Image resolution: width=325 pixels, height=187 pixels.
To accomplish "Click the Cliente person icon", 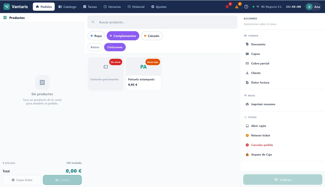I will (247, 73).
